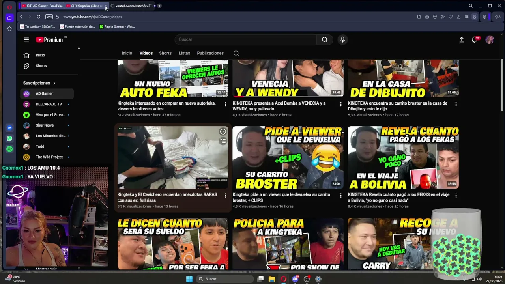Open the browser downloads icon
This screenshot has width=505, height=284.
click(x=458, y=17)
